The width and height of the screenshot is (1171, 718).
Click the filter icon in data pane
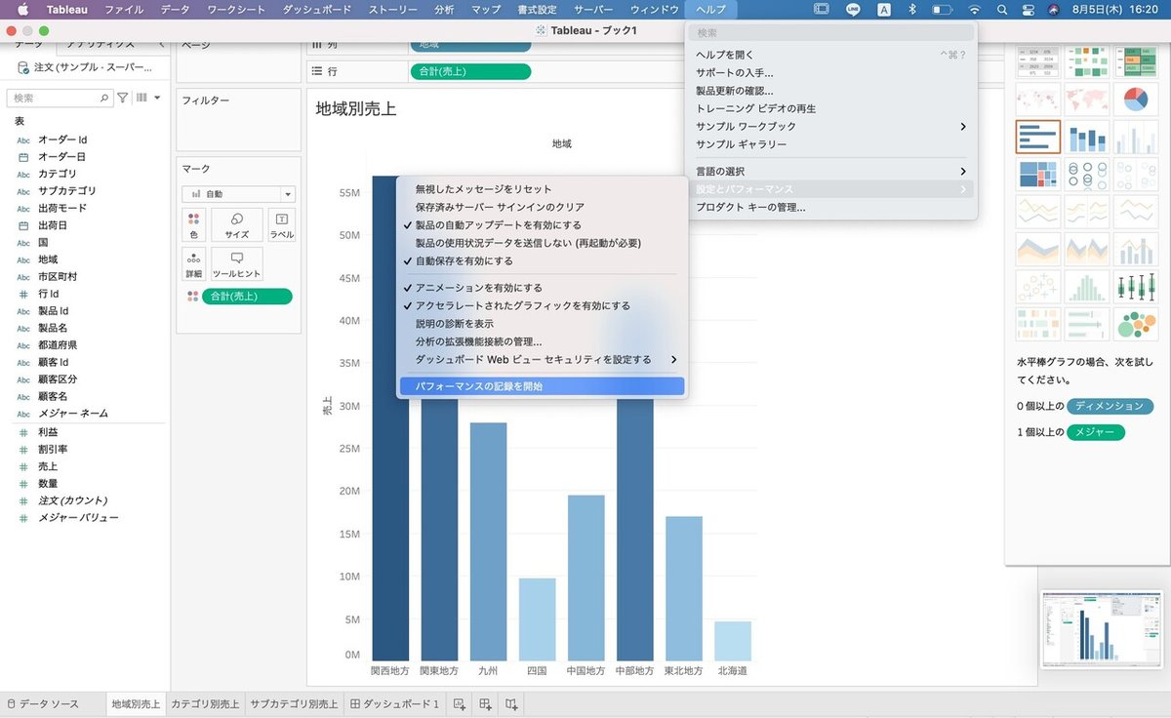[123, 98]
